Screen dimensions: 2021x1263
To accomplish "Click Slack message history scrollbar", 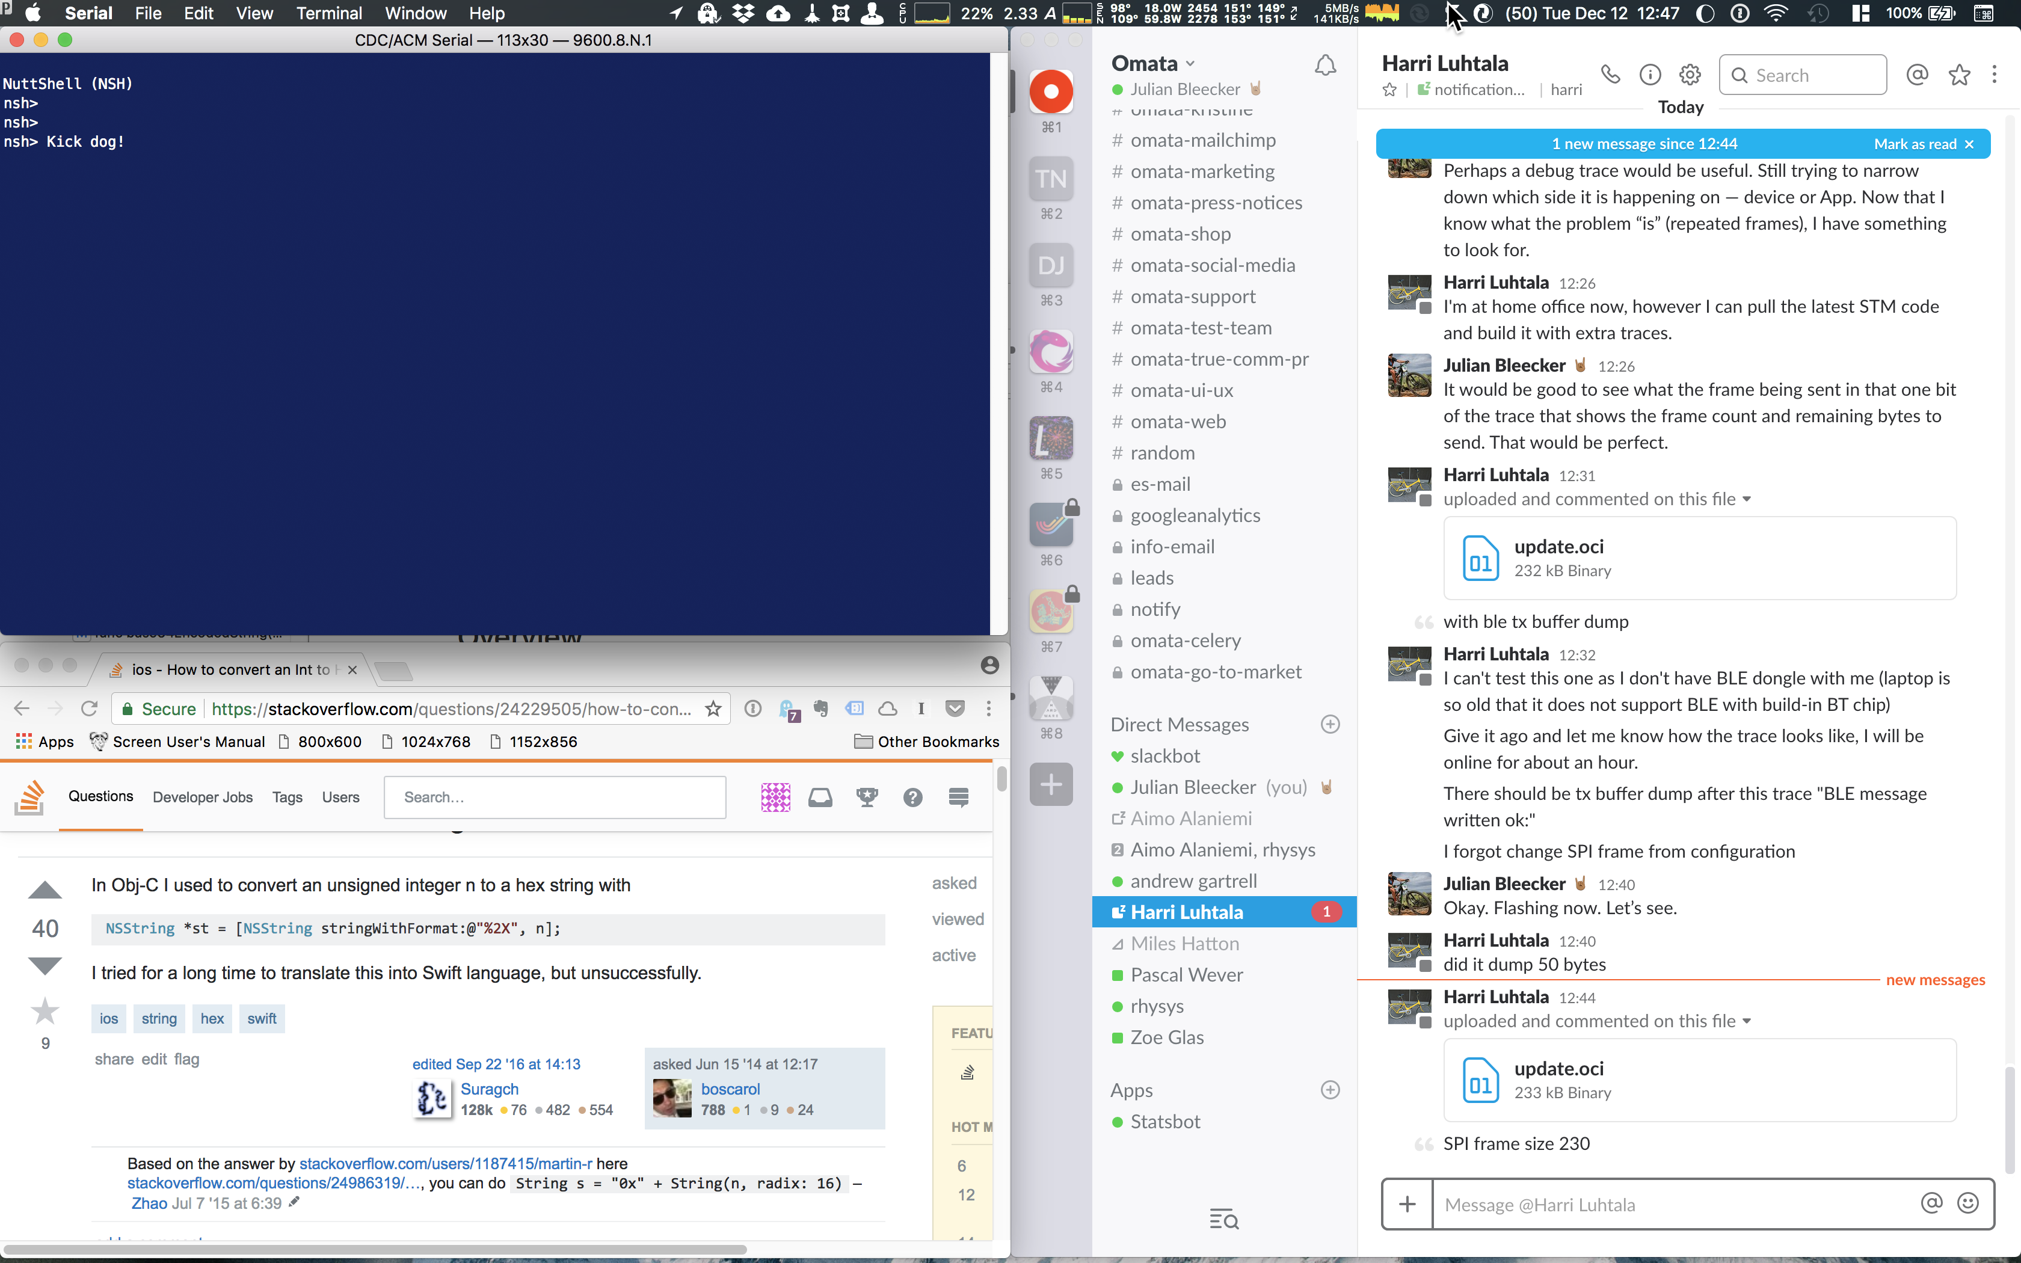I will tap(2011, 1119).
